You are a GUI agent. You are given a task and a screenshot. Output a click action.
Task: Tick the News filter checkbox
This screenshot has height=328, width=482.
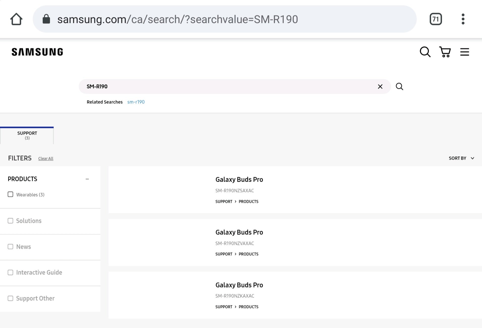[10, 247]
